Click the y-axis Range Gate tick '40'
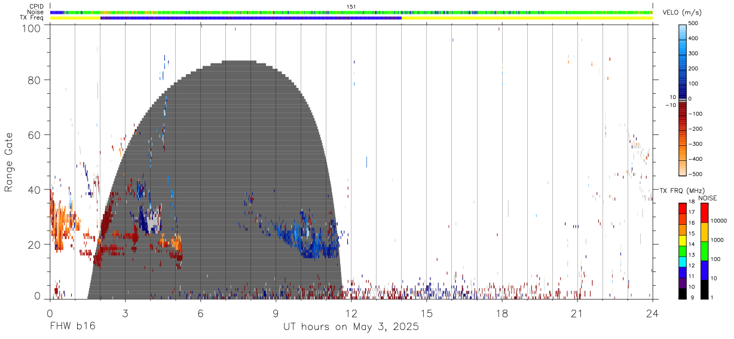Image resolution: width=734 pixels, height=339 pixels. 35,190
